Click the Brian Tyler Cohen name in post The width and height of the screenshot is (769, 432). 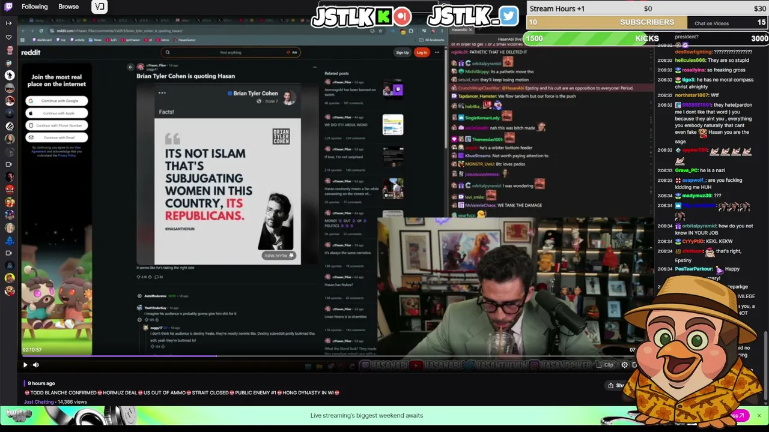click(x=255, y=94)
